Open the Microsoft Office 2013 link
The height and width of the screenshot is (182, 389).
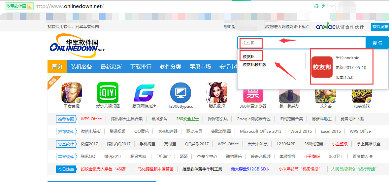coord(261,131)
